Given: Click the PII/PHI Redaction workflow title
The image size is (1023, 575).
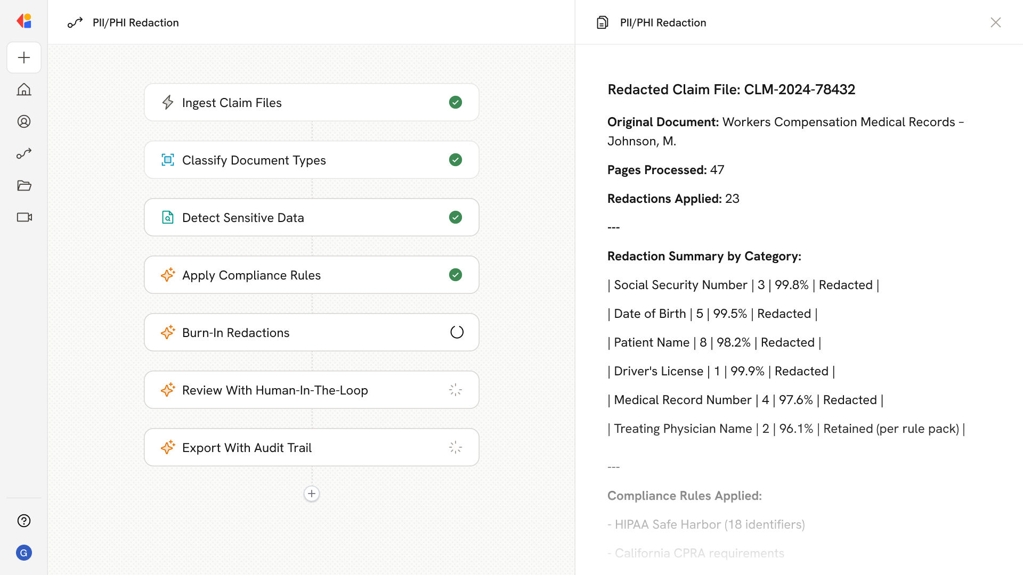Looking at the screenshot, I should [x=135, y=22].
